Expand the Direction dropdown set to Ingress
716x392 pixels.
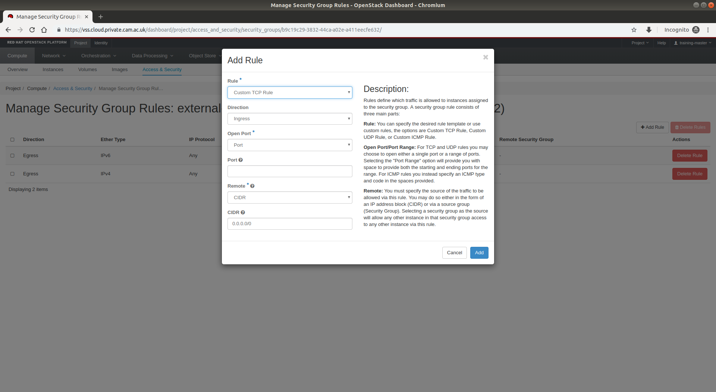[290, 119]
